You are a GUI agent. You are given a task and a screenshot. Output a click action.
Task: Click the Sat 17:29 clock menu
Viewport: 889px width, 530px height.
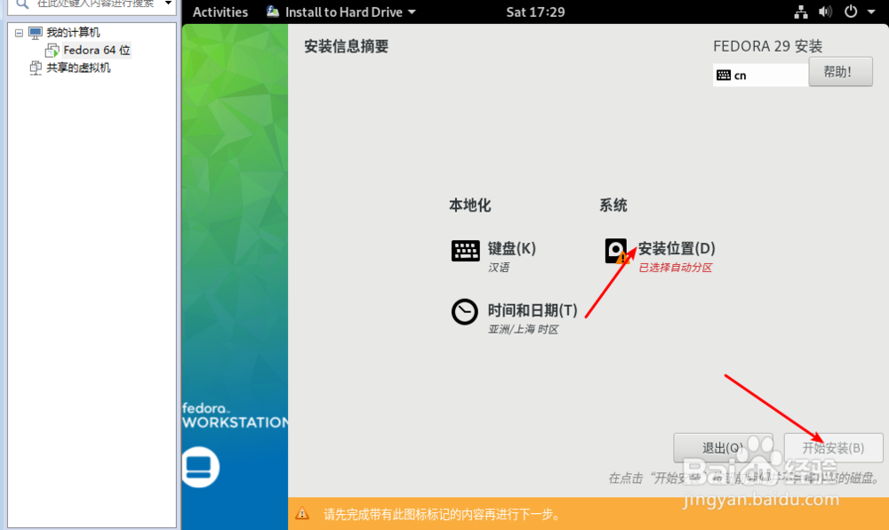[x=535, y=12]
